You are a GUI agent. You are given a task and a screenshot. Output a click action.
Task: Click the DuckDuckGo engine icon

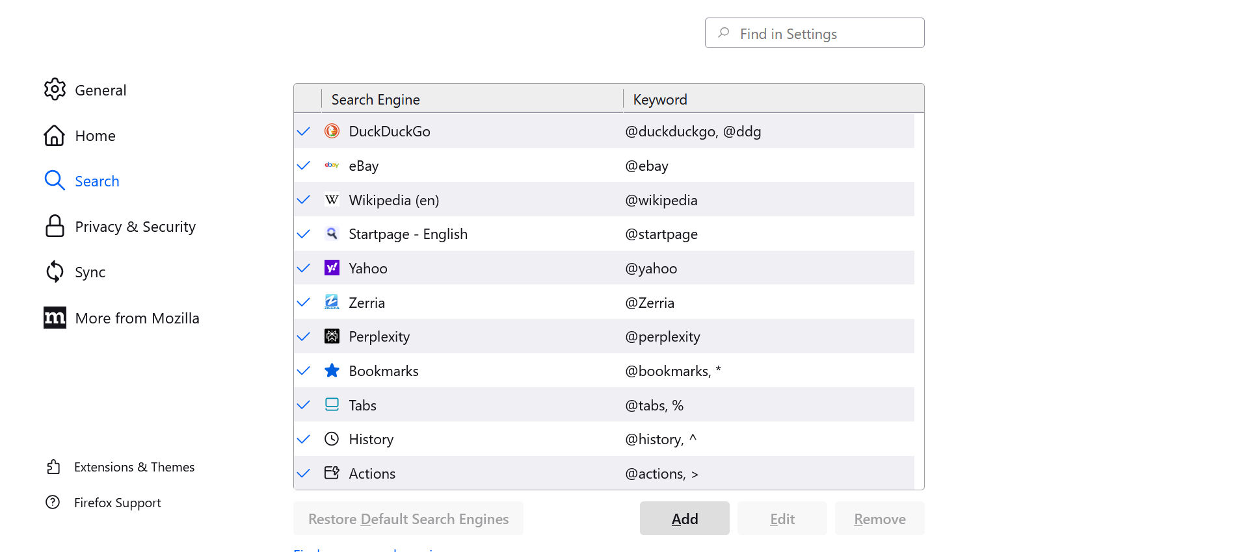pyautogui.click(x=332, y=131)
